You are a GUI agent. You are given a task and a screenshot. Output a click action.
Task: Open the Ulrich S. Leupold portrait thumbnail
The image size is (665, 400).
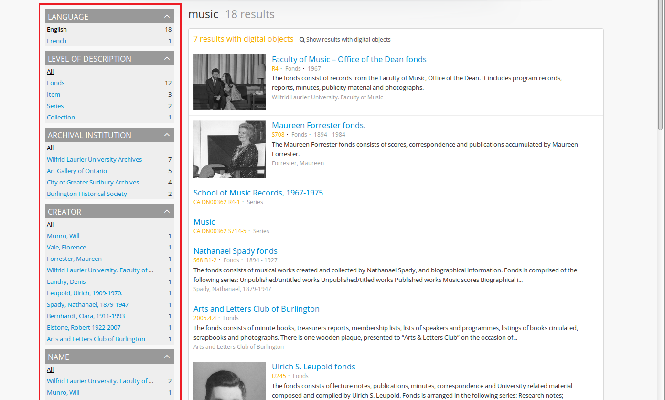click(229, 380)
